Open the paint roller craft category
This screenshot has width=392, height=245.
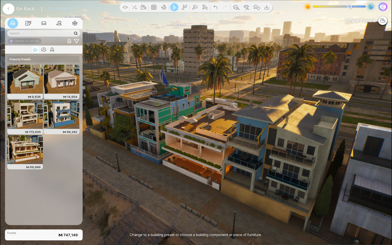pos(59,23)
